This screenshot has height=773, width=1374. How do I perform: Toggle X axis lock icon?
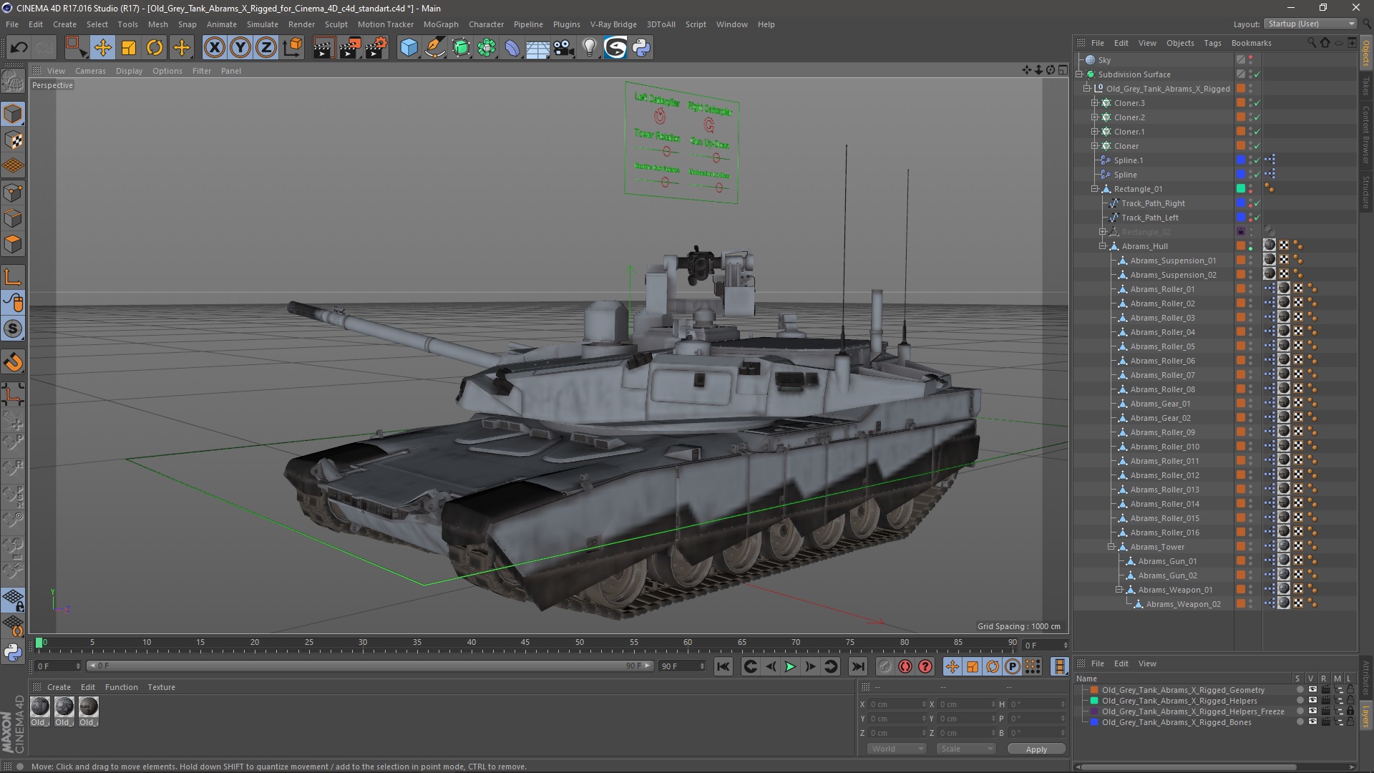click(214, 48)
